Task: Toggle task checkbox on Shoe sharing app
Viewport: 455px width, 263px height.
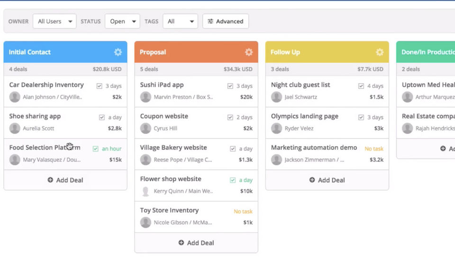Action: (102, 117)
